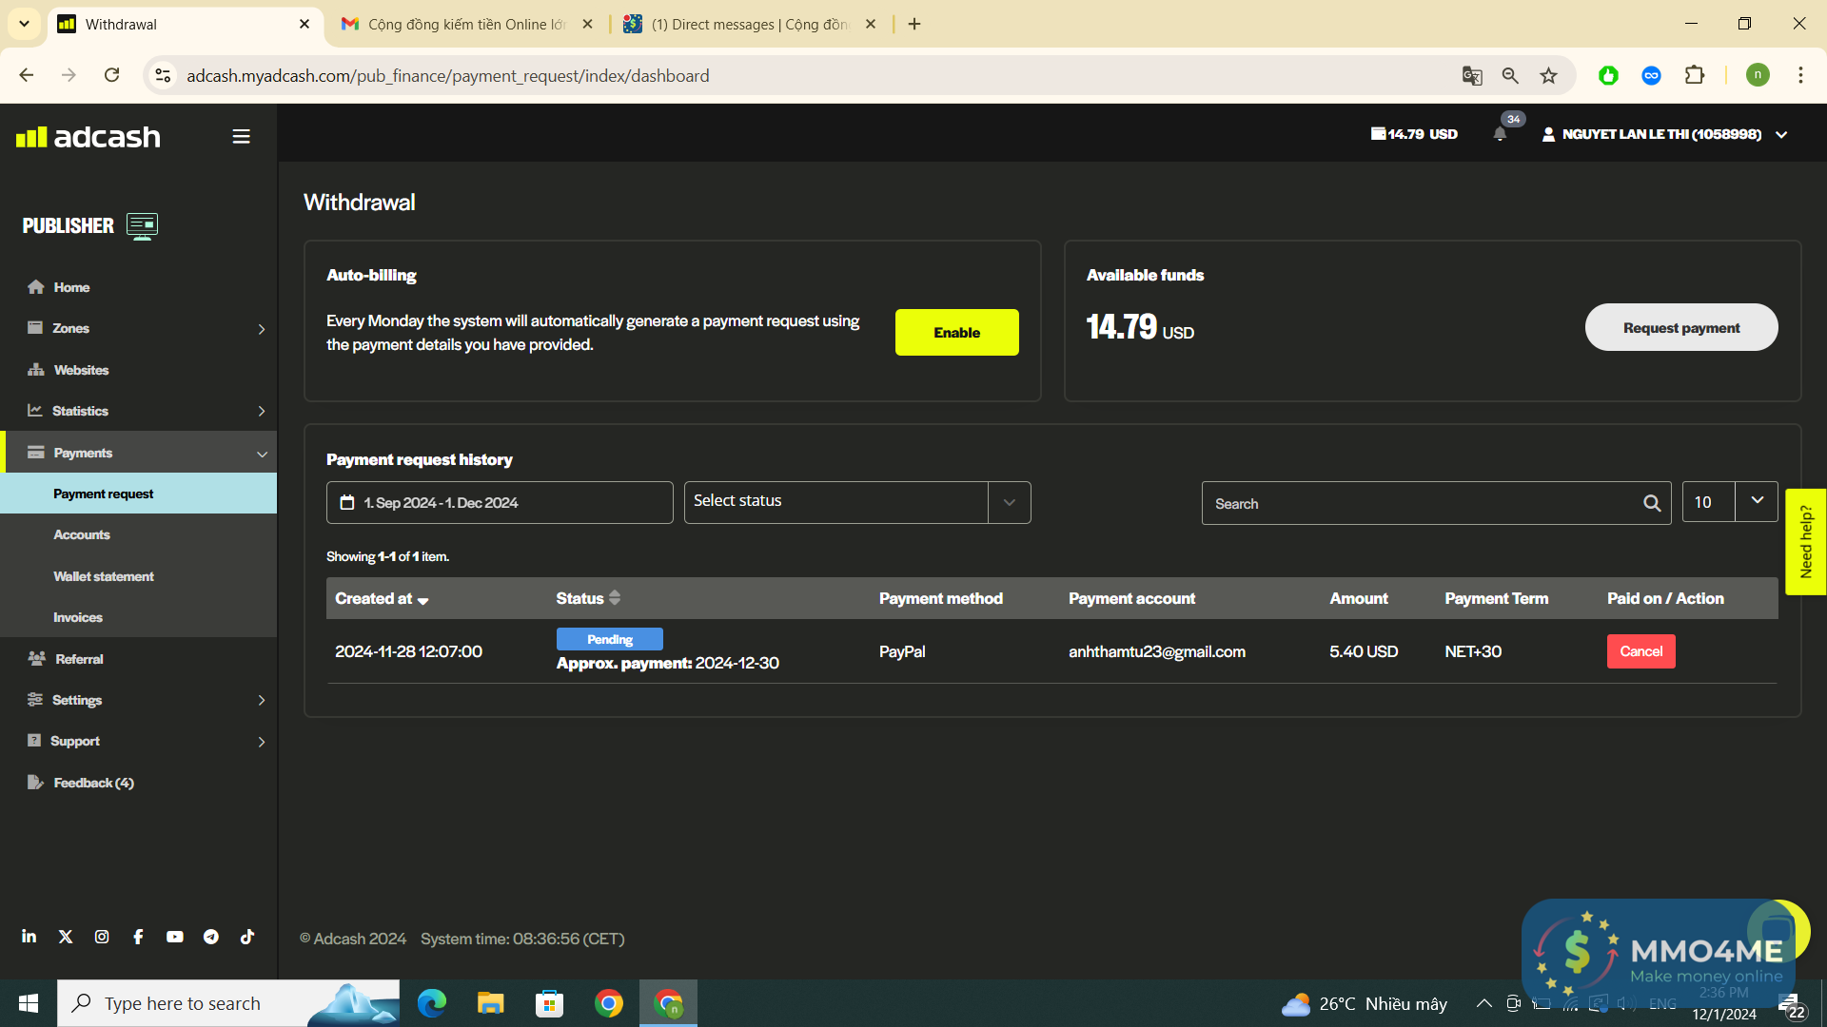Click the Request payment button
Screen dimensions: 1827x1027
1680,328
